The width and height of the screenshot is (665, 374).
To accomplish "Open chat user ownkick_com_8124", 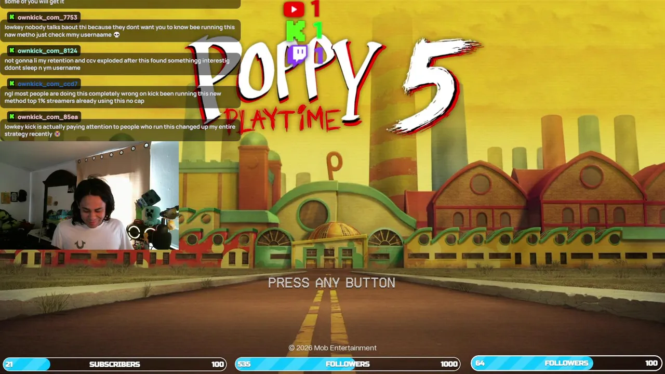I will pos(47,50).
